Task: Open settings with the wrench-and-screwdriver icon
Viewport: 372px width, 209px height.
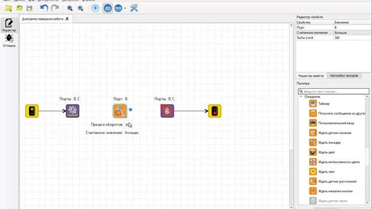Action: pos(134,8)
